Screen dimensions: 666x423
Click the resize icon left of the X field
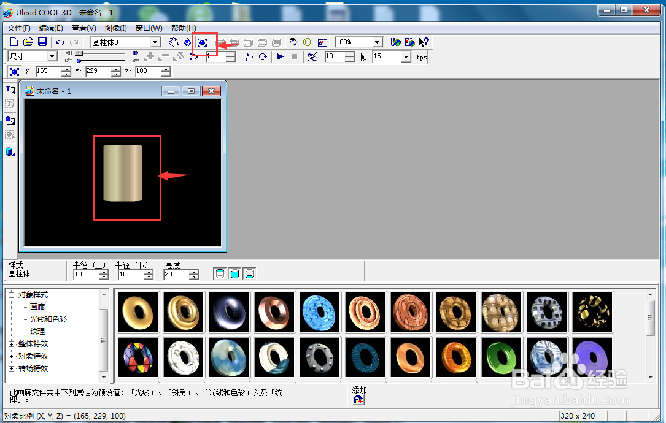pos(14,72)
